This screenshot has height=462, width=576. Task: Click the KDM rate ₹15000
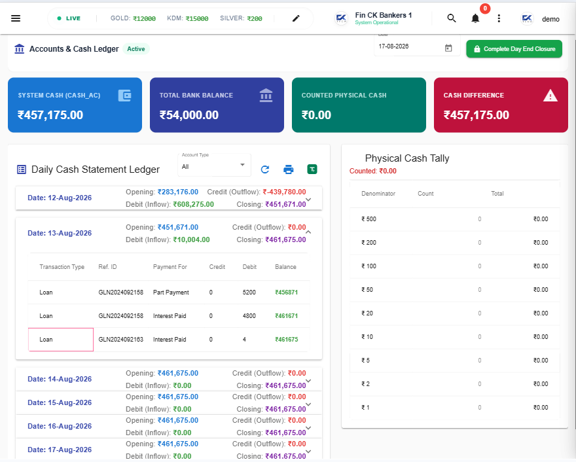(x=197, y=18)
